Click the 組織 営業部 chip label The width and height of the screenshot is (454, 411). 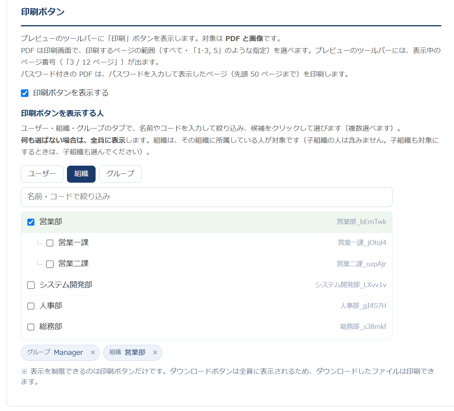127,353
